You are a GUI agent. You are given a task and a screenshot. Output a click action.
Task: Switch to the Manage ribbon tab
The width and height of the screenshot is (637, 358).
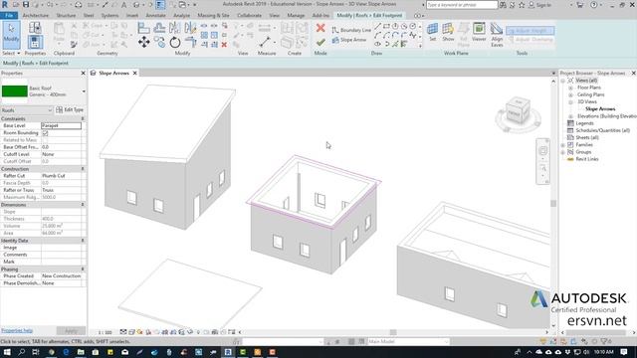point(296,16)
